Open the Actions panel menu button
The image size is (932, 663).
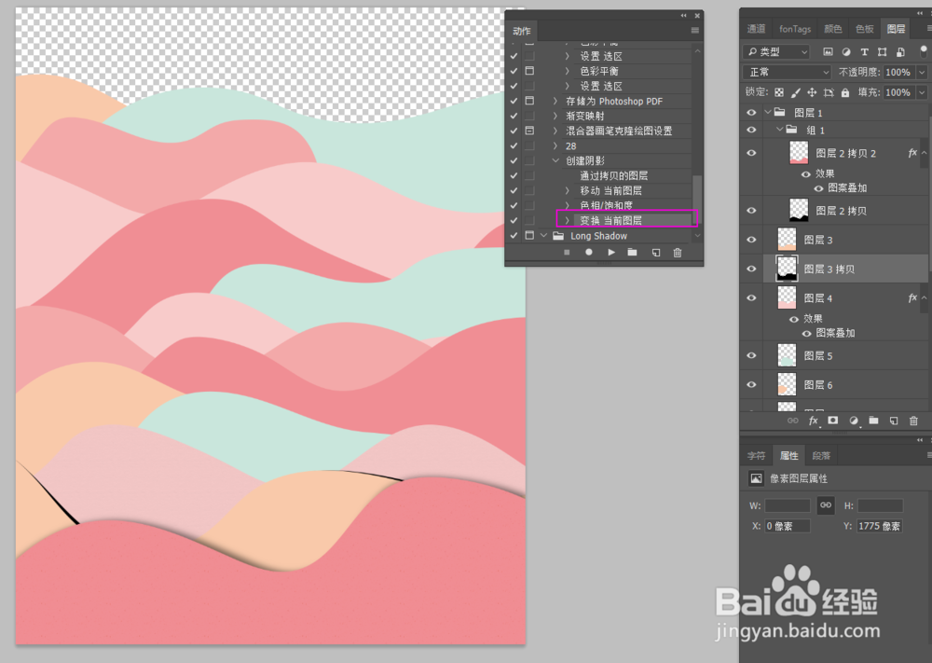pyautogui.click(x=694, y=31)
